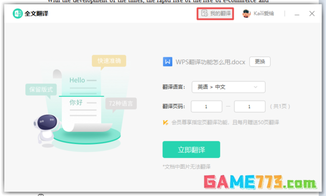Click the start page number field
Viewport: 326px width, 196px height.
pos(206,107)
